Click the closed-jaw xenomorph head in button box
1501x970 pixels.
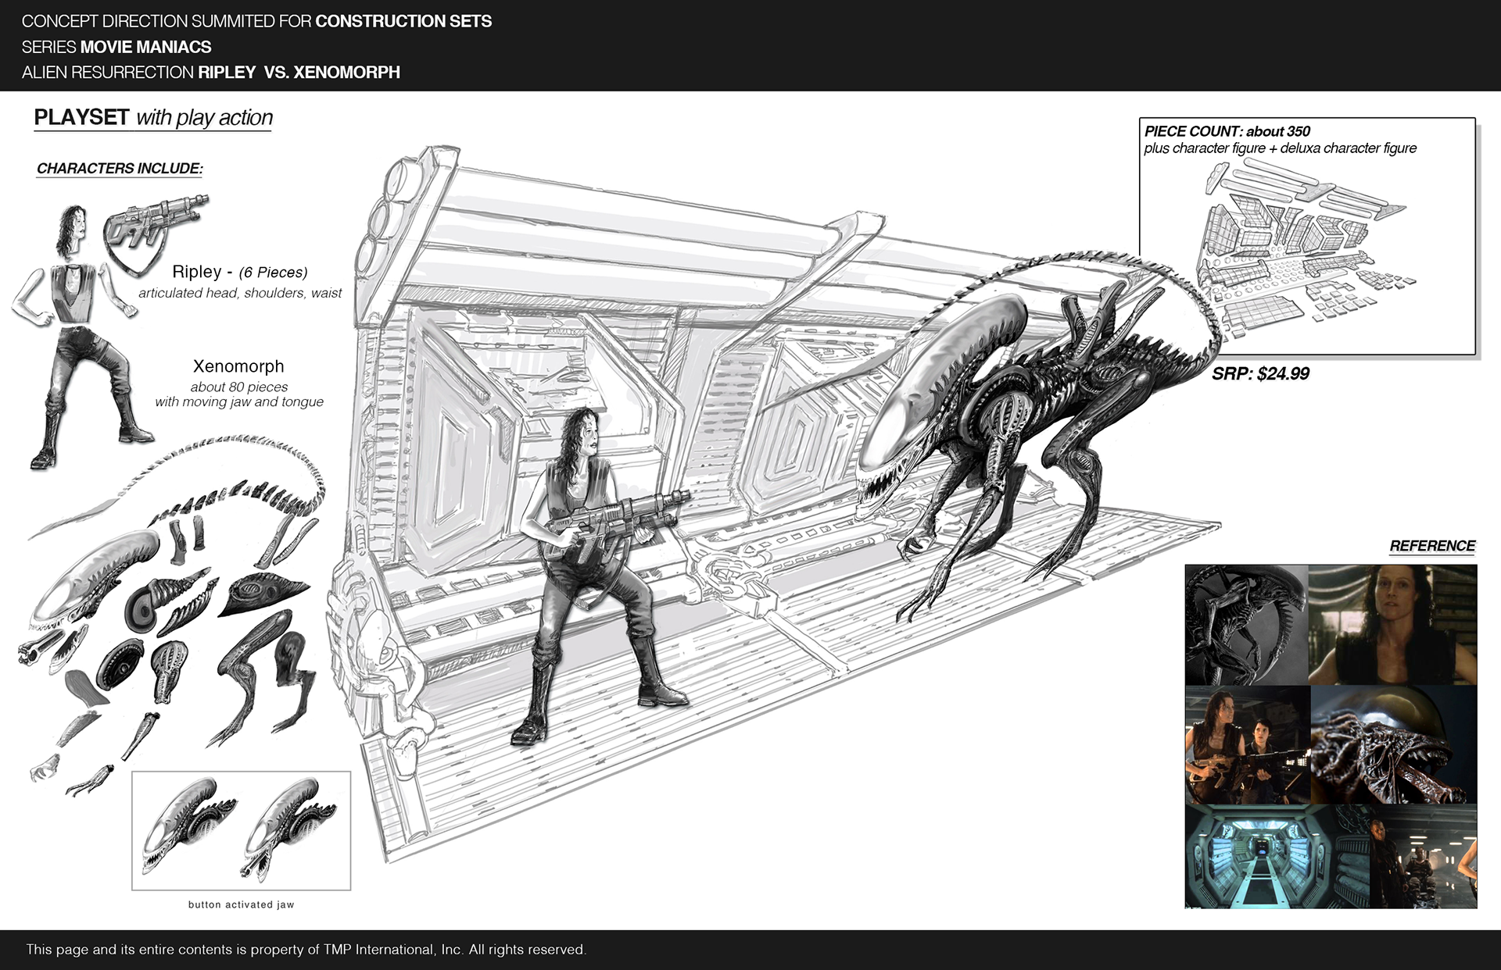191,826
